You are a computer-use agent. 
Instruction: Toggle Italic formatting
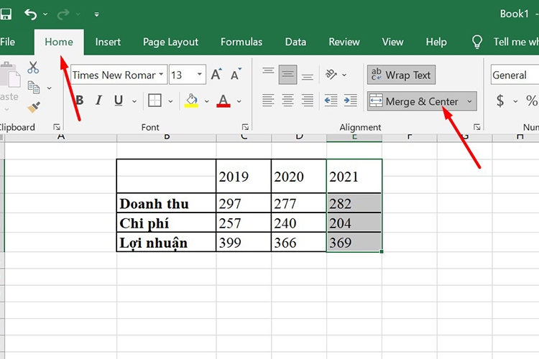tap(98, 101)
